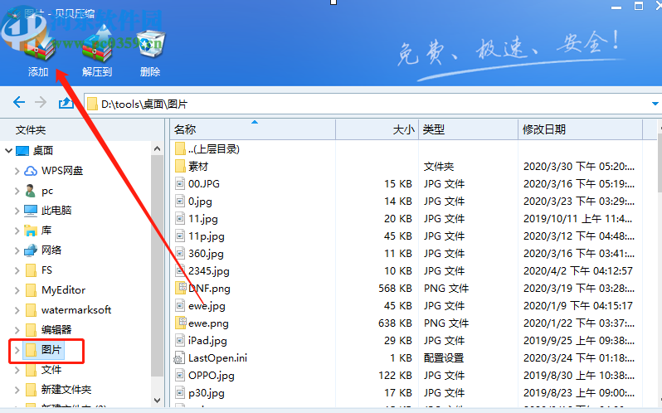Image resolution: width=662 pixels, height=413 pixels.
Task: Select watermarksoft in folder tree
Action: click(x=68, y=310)
